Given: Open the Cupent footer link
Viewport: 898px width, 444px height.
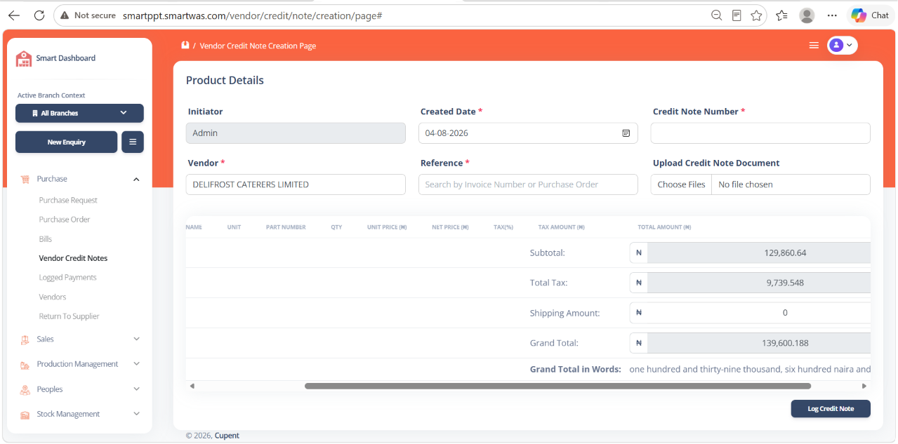Looking at the screenshot, I should (227, 436).
